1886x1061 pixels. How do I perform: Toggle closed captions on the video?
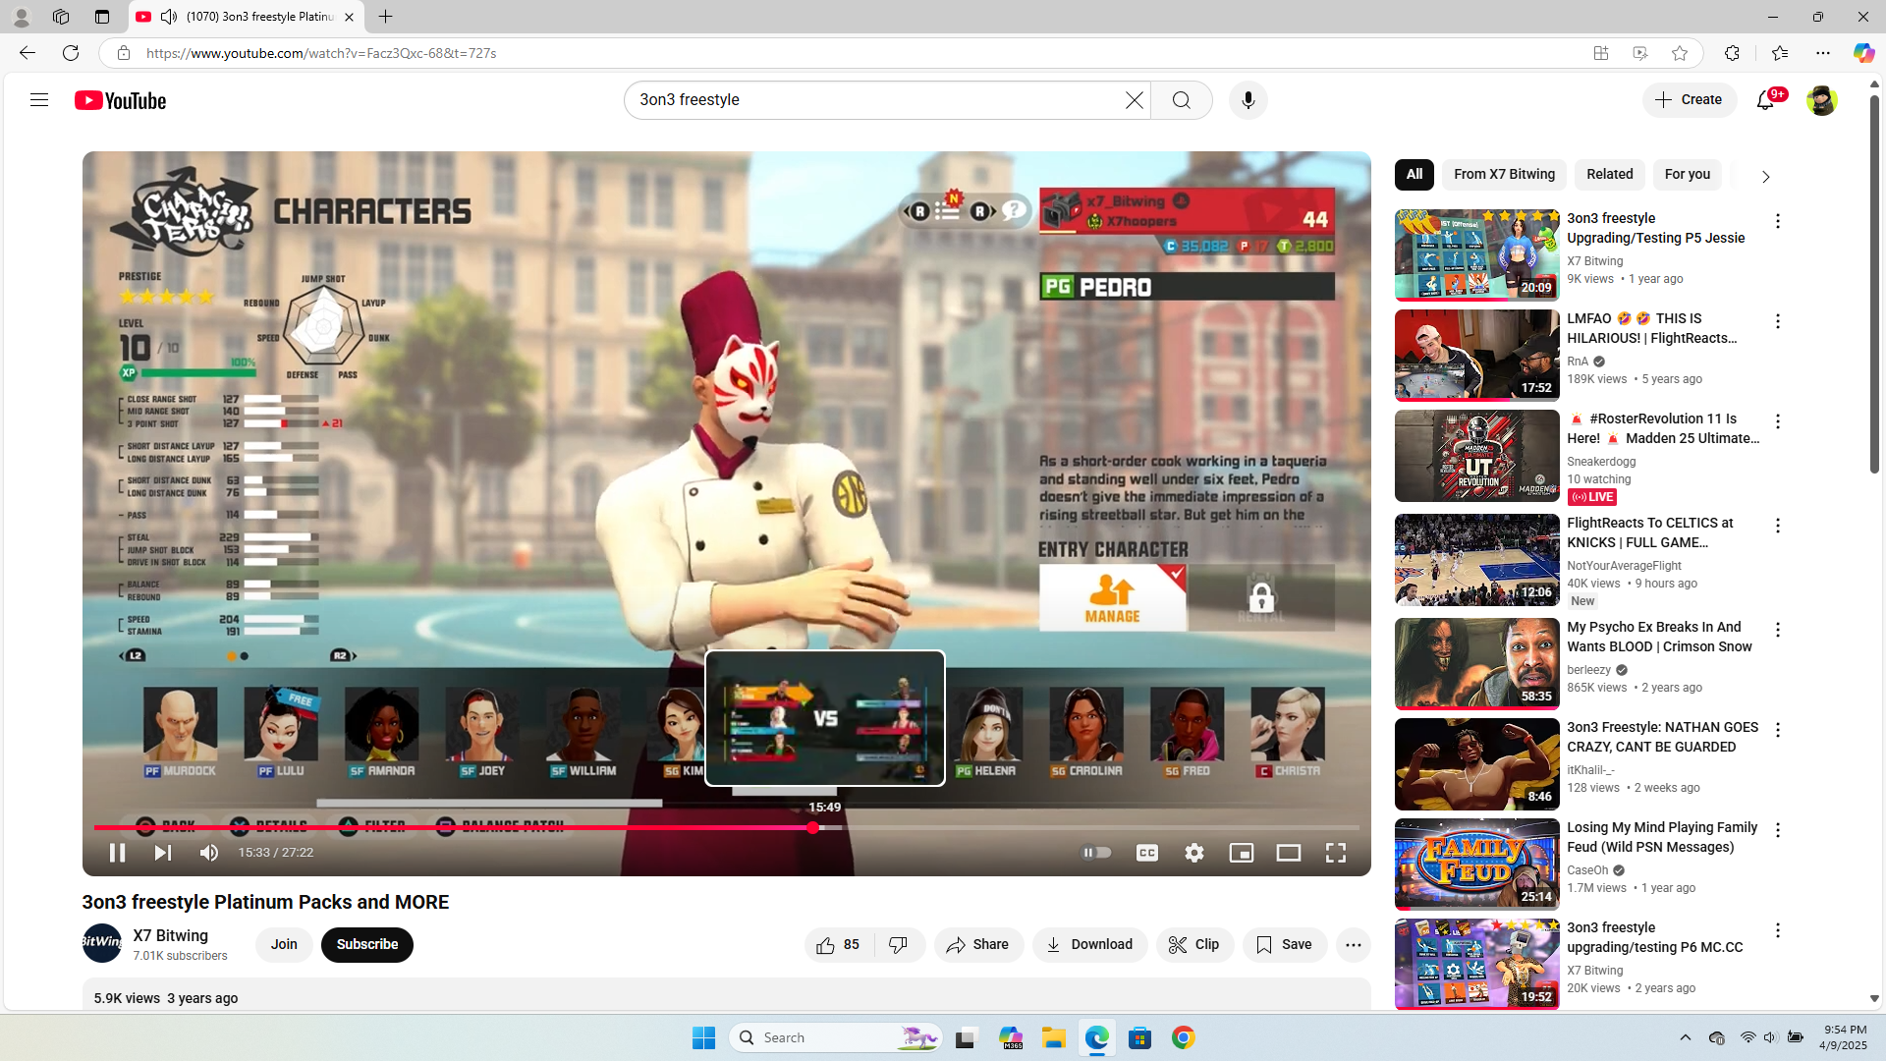(x=1147, y=853)
